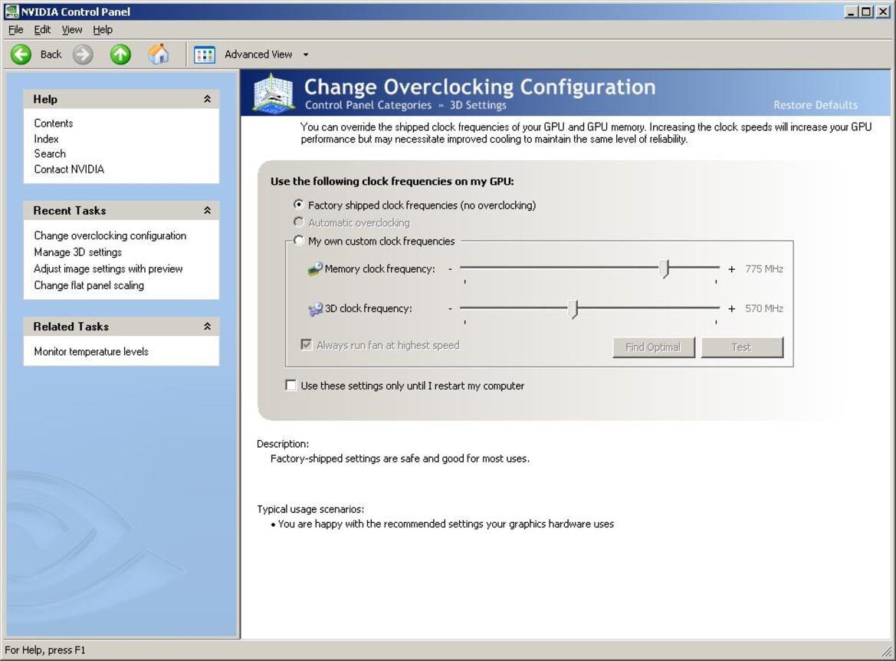
Task: Click the Advanced View label
Action: click(258, 54)
